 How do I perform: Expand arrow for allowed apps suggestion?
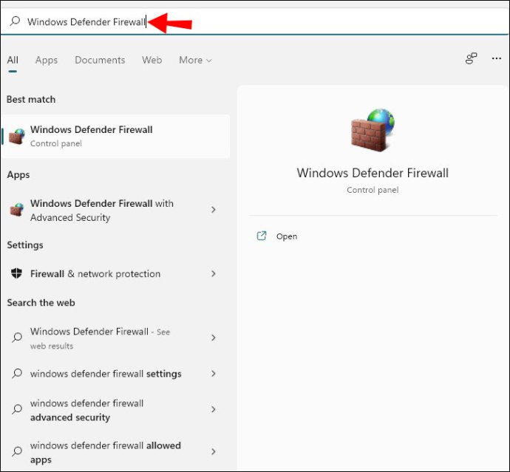click(214, 451)
